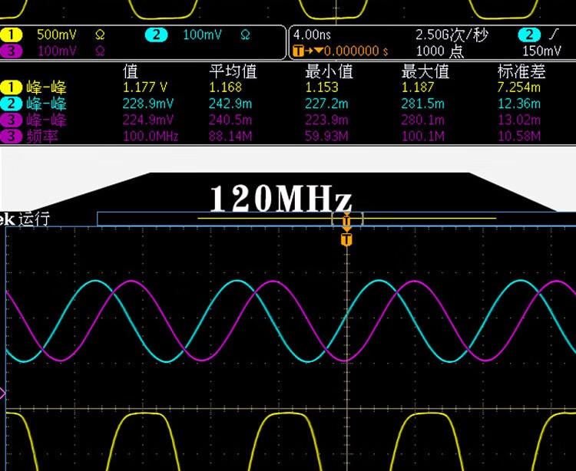This screenshot has width=576, height=471.
Task: Click the yellow waveform overview position bar
Action: [x=347, y=219]
